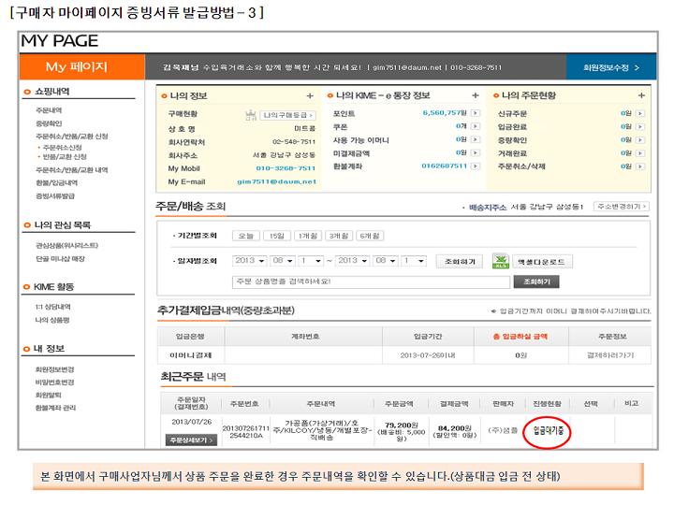
Task: Select 주문내역 in the left sidebar
Action: (x=49, y=109)
